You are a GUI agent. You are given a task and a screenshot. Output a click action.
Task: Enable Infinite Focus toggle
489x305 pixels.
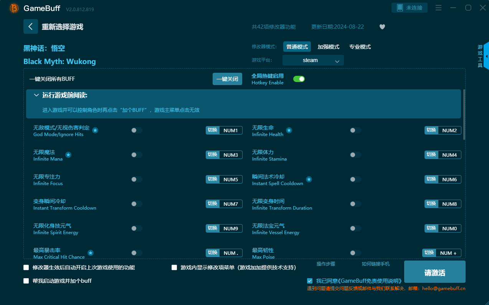pyautogui.click(x=137, y=179)
